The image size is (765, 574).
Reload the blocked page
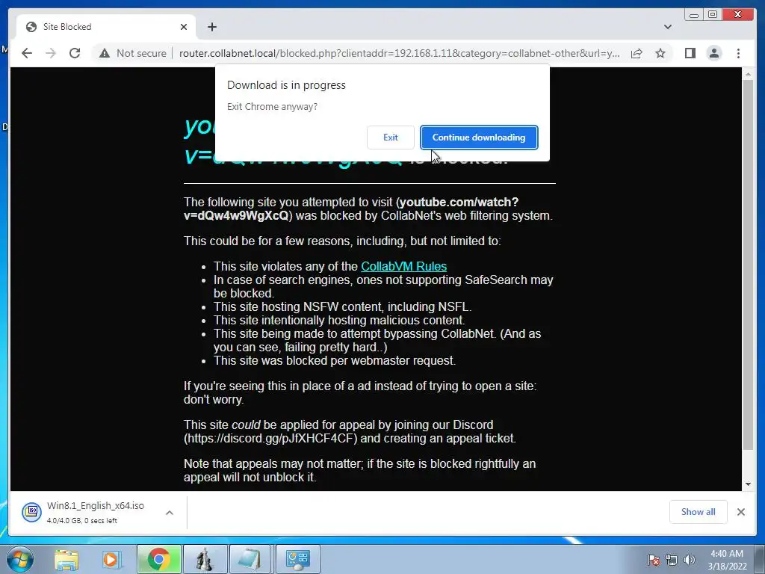pos(75,53)
